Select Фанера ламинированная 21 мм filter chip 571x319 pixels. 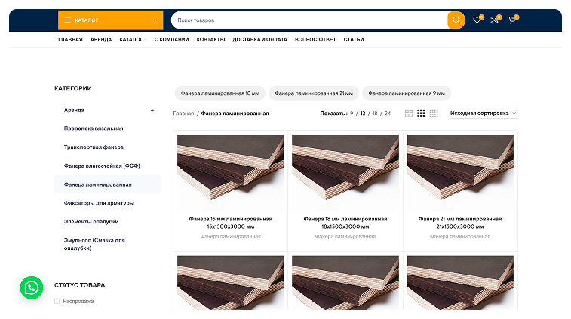click(x=314, y=93)
